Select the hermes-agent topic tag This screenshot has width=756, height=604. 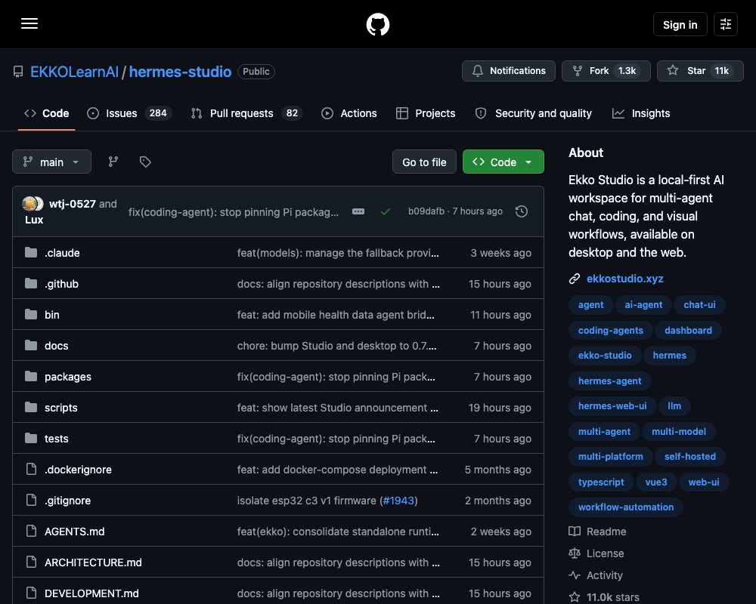click(x=609, y=381)
